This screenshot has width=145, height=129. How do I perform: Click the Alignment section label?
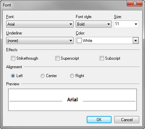(14, 67)
